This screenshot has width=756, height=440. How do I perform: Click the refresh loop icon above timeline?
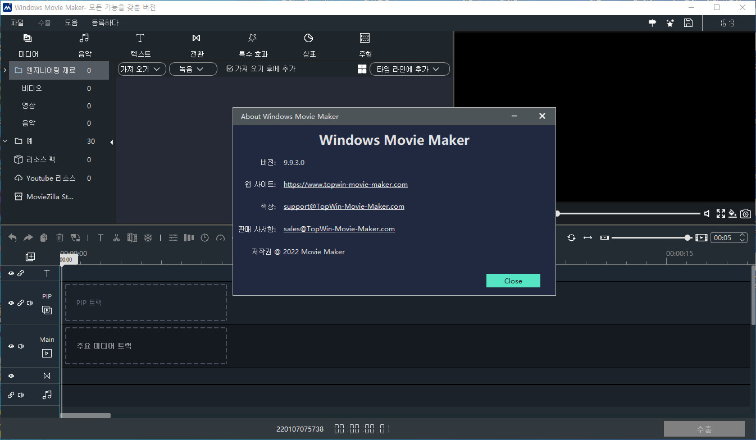571,237
